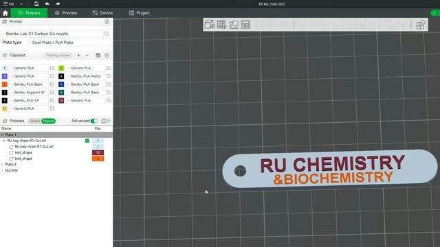The width and height of the screenshot is (440, 247).
Task: Change filament number of RU key chain object
Action: click(x=98, y=141)
